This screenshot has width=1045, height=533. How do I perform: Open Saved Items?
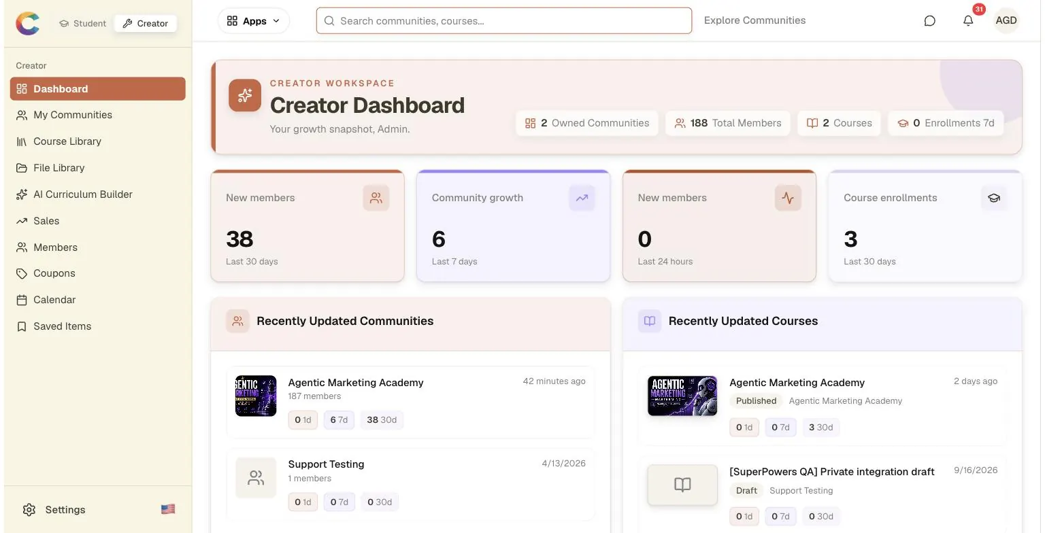[x=98, y=326]
